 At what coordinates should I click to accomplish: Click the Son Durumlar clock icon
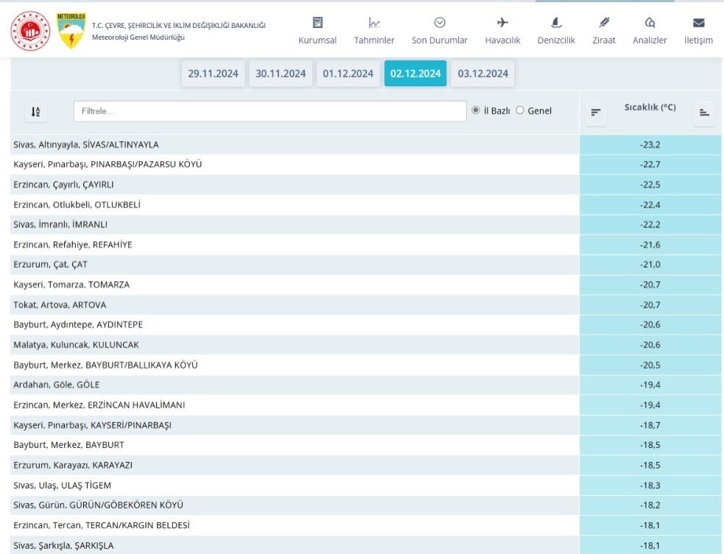[440, 22]
